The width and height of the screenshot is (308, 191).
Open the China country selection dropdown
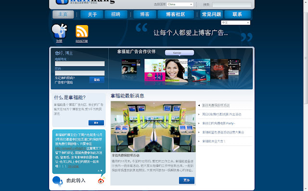coord(180,4)
